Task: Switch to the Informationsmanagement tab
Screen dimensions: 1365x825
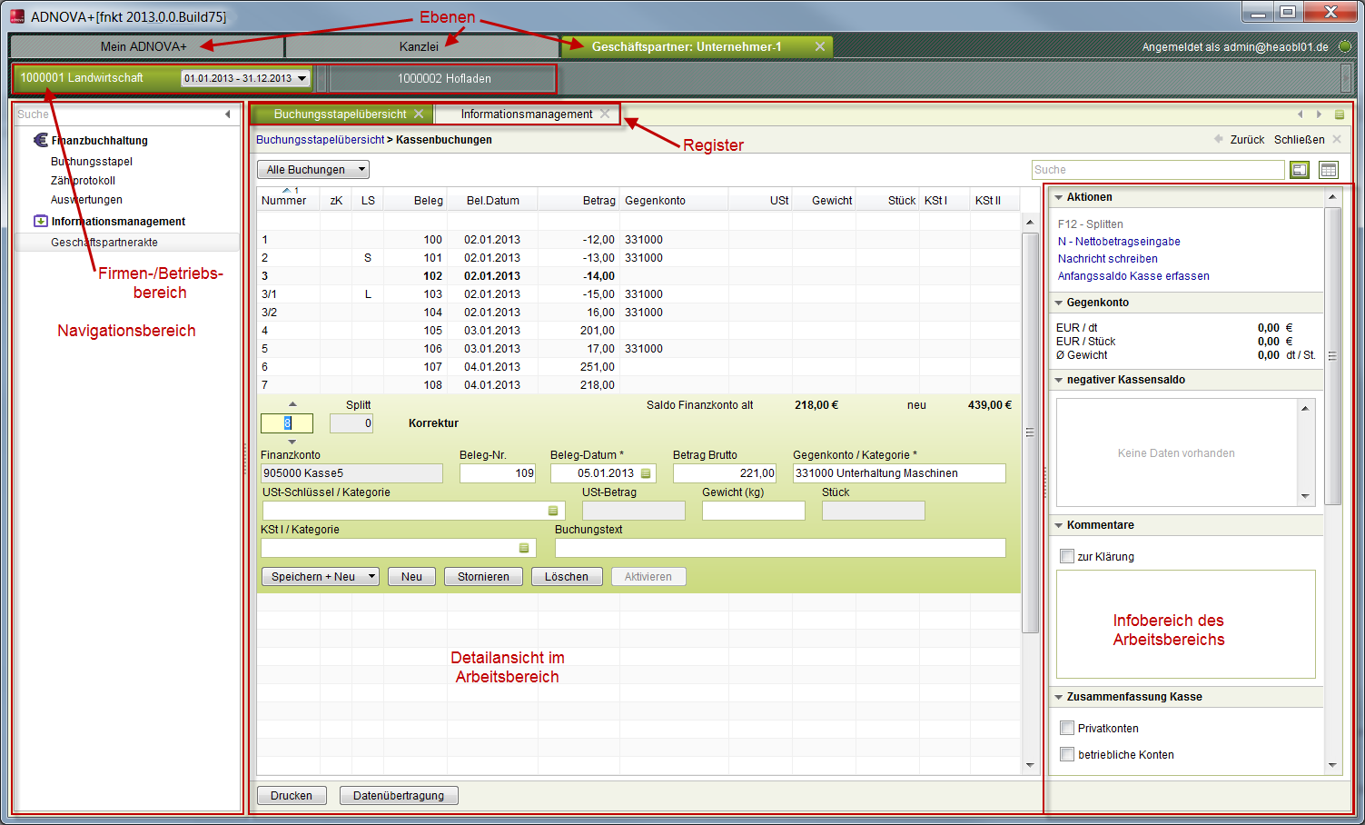Action: (x=526, y=114)
